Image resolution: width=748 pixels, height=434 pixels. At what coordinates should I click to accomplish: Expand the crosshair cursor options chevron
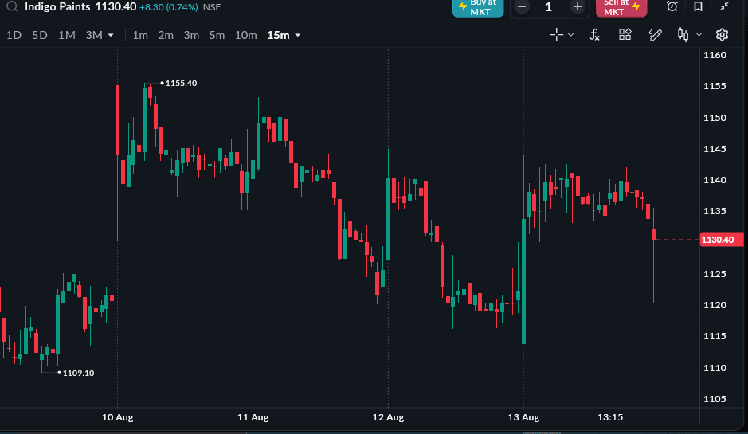[570, 35]
